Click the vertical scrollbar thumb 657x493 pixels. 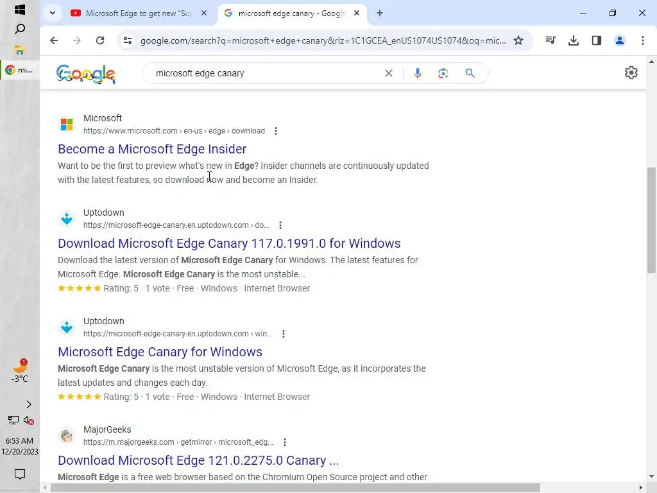(651, 220)
